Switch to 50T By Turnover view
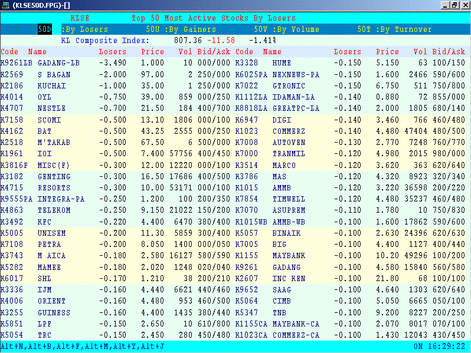 [x=394, y=29]
